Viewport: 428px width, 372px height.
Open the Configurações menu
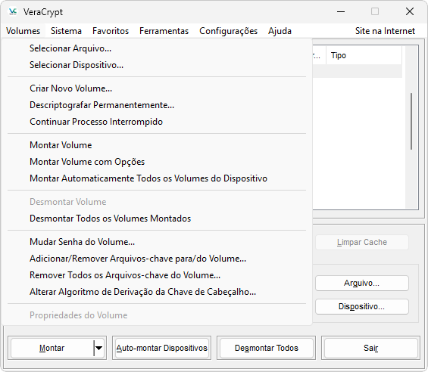(229, 31)
